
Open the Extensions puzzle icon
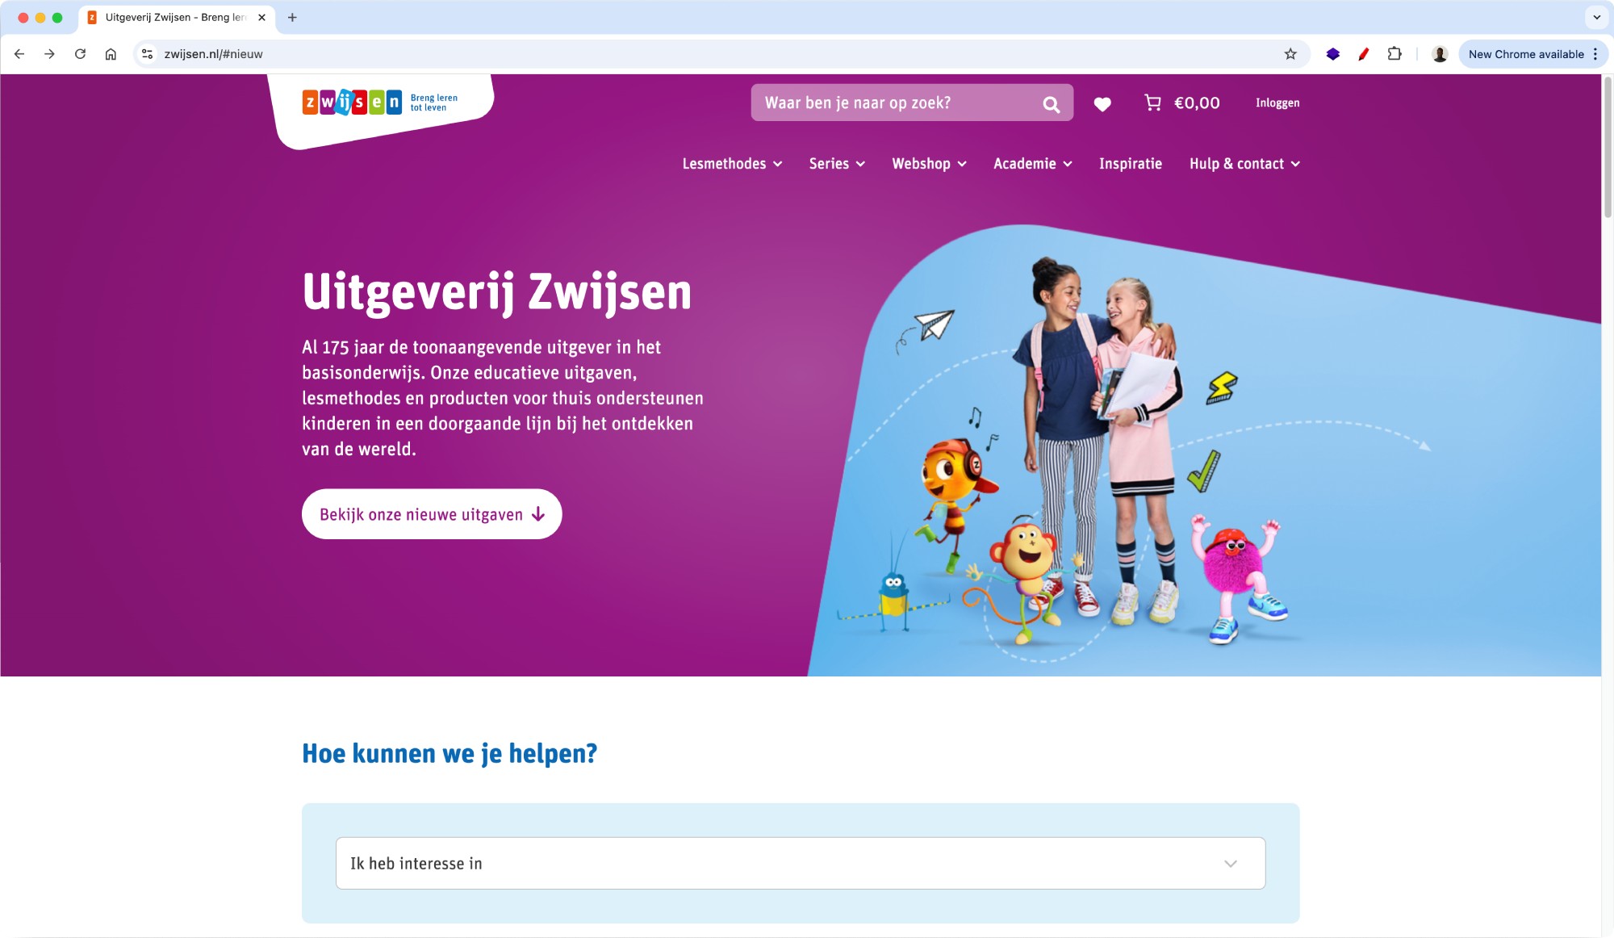(x=1394, y=54)
